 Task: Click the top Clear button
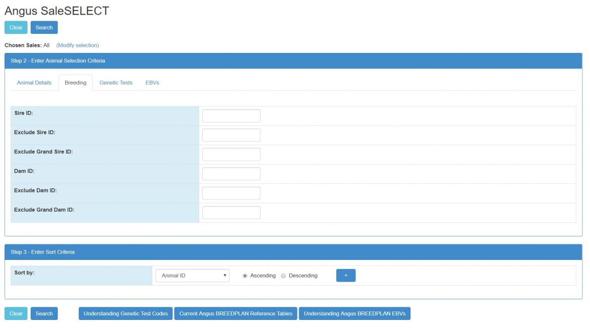pos(16,28)
